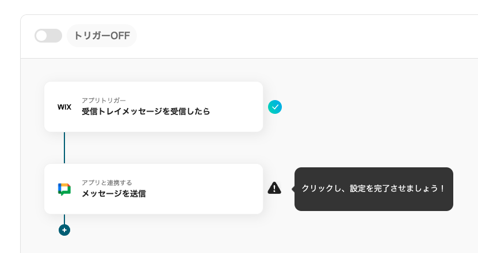Click the left-pointing arrow of the dark tooltip

pos(293,189)
